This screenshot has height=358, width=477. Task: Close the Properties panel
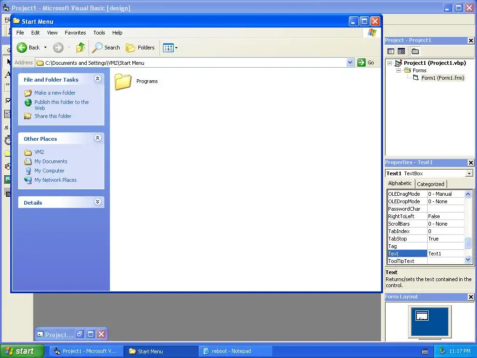(x=470, y=163)
